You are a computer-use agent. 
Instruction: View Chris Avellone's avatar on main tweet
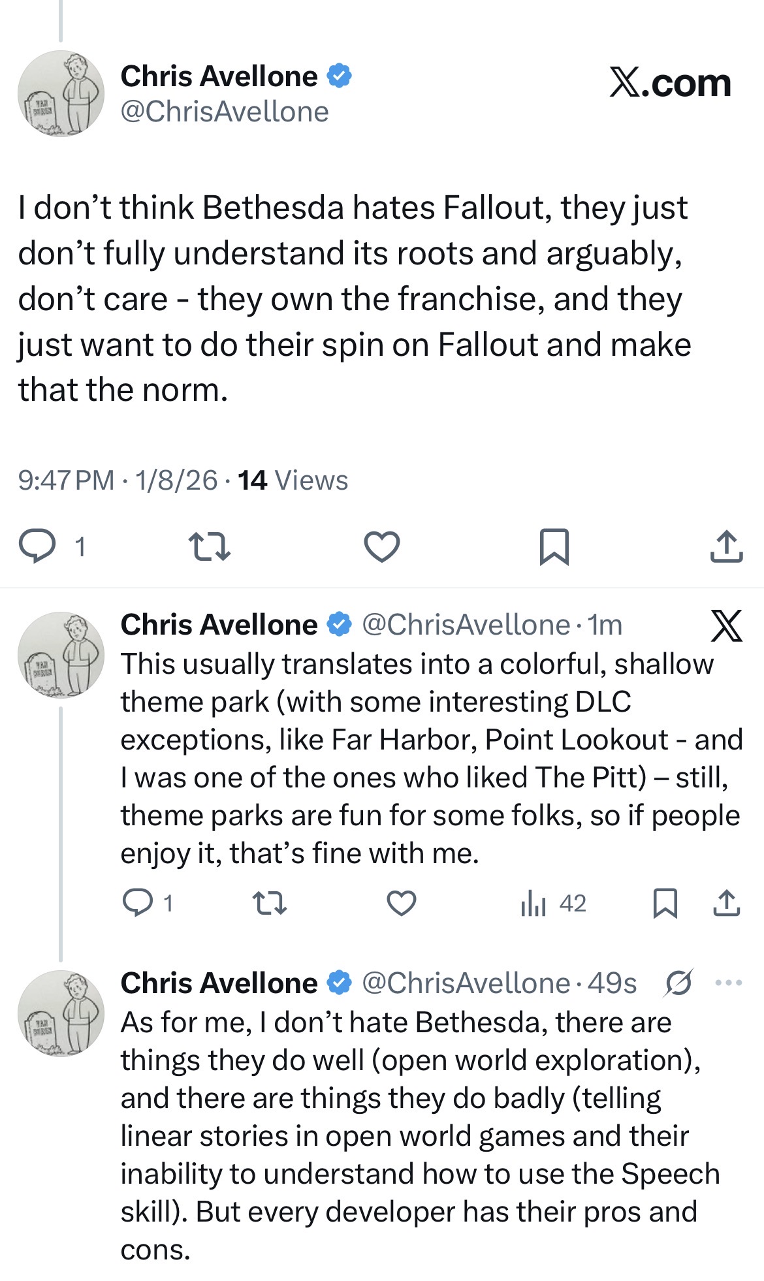pyautogui.click(x=61, y=93)
